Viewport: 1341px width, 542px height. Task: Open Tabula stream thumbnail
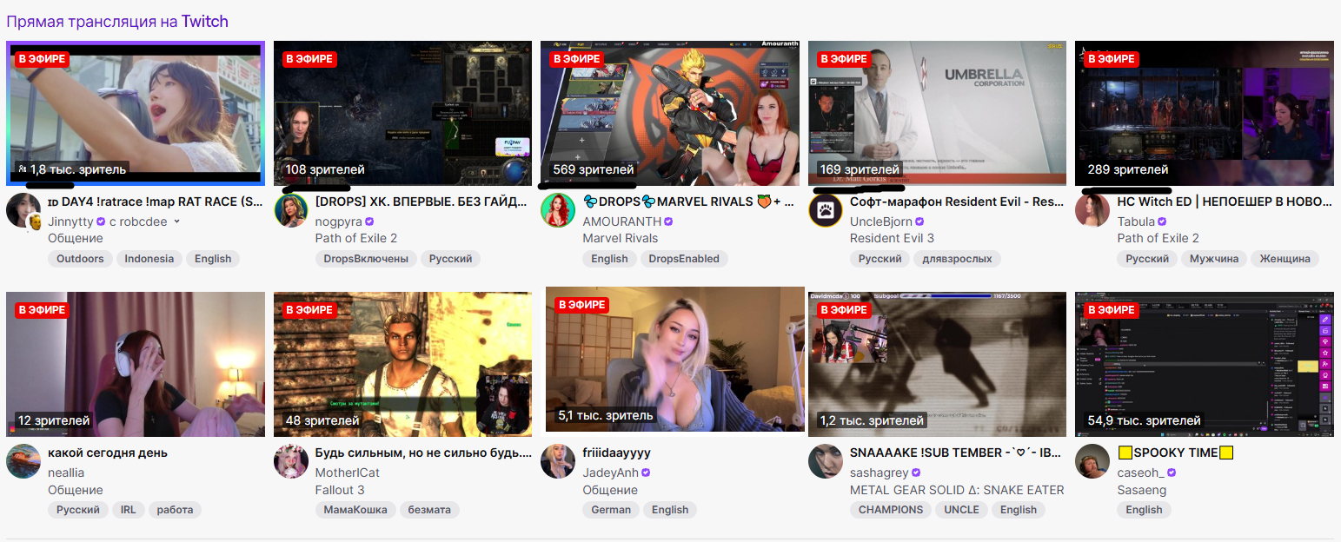pyautogui.click(x=1204, y=113)
